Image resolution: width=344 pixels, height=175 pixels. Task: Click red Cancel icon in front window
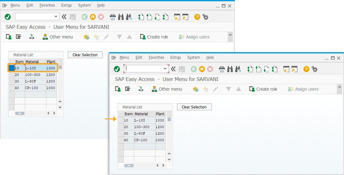click(210, 69)
